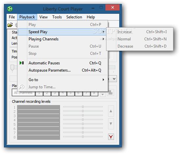Screen dimensions: 180x154
Task: Click the channel 2 button
Action: (47, 94)
